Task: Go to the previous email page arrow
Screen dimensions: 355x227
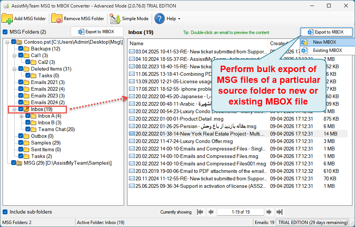Action: click(211, 212)
